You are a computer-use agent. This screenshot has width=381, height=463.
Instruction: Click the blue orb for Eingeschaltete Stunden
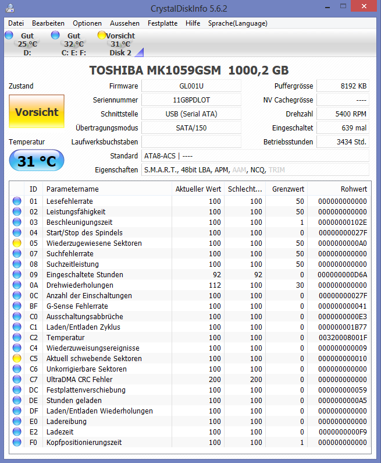[17, 275]
